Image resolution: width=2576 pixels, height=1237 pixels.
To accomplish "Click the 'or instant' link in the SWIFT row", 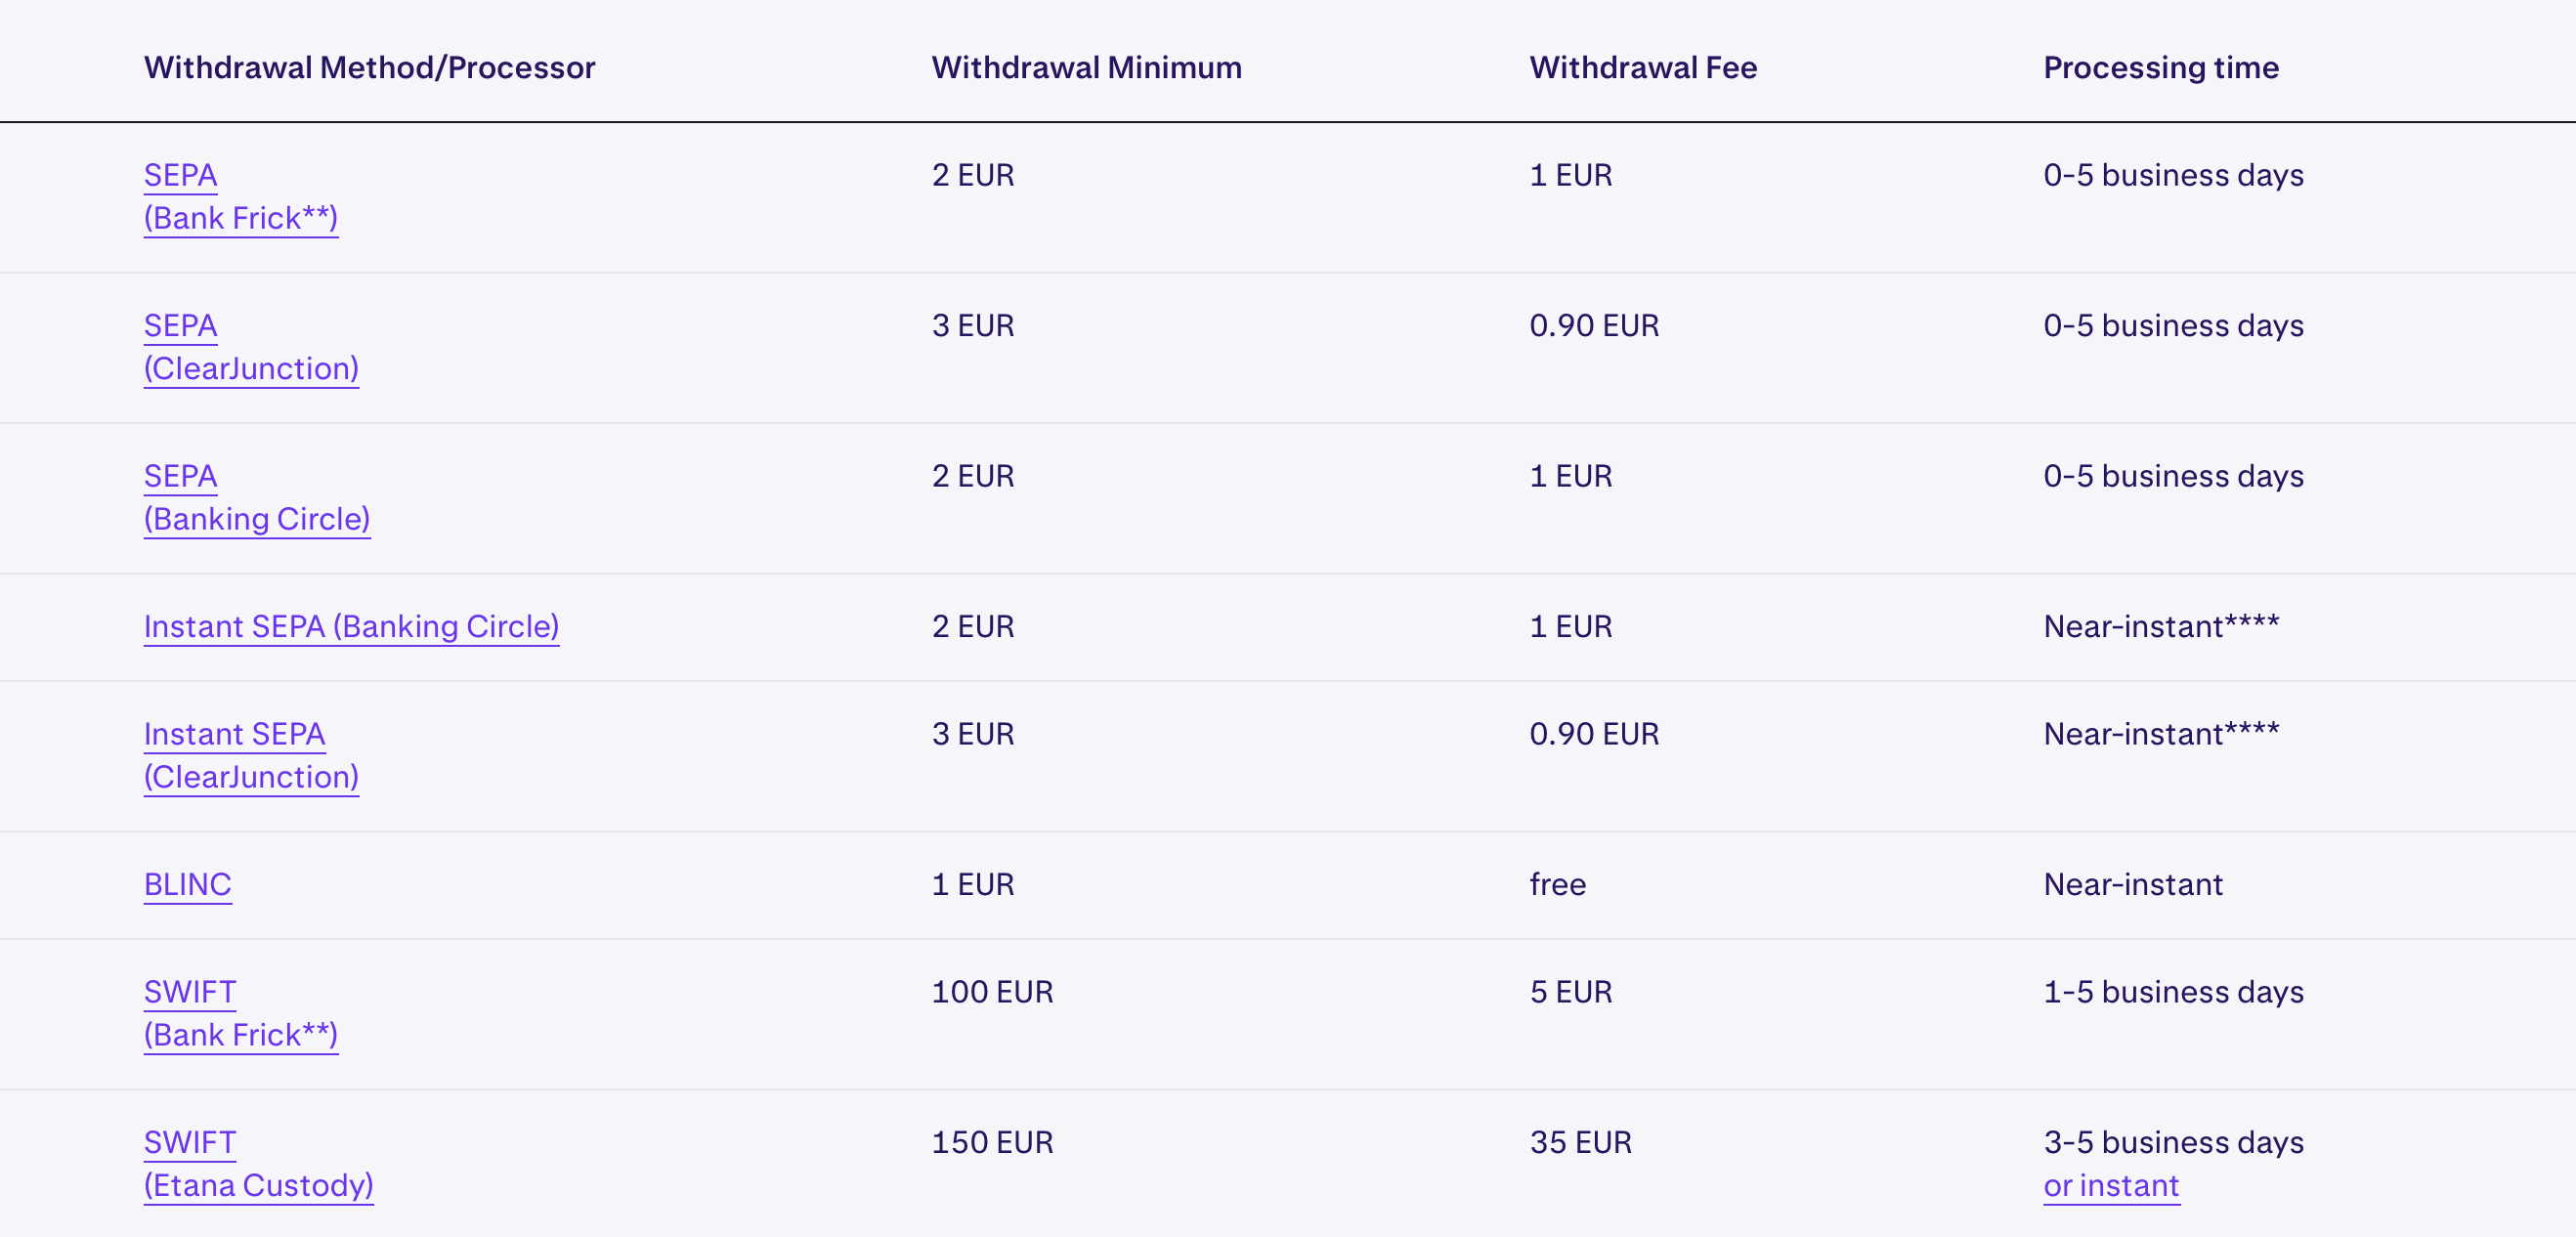I will pyautogui.click(x=2111, y=1185).
